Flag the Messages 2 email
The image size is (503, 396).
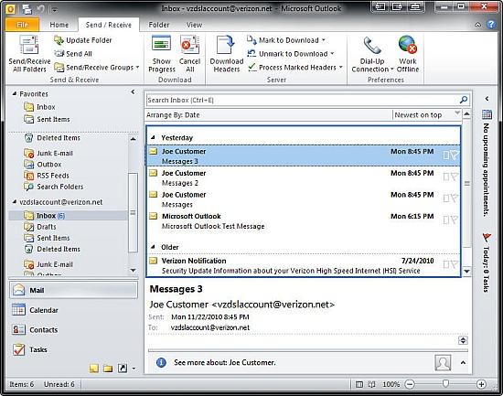(455, 177)
